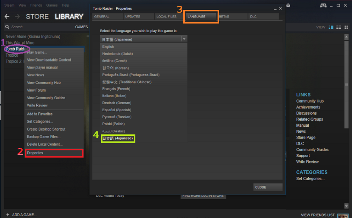Select This War of Mine in library

tap(20, 43)
